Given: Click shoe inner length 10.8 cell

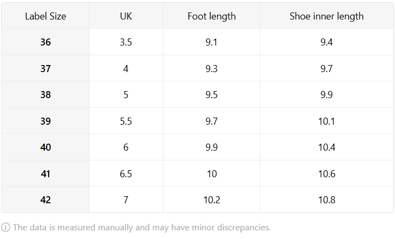Looking at the screenshot, I should click(326, 199).
